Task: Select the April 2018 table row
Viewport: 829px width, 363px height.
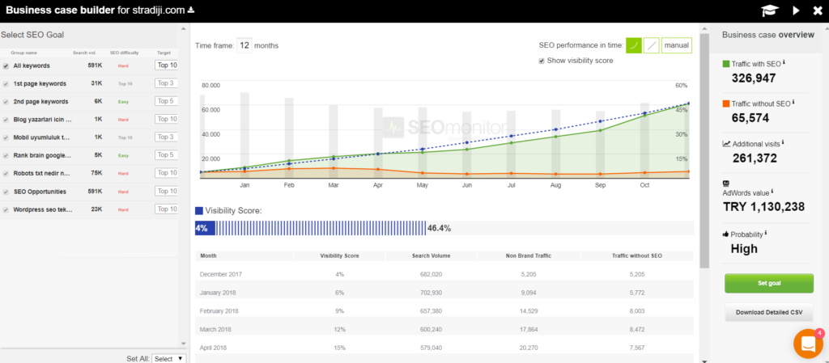Action: tap(444, 348)
